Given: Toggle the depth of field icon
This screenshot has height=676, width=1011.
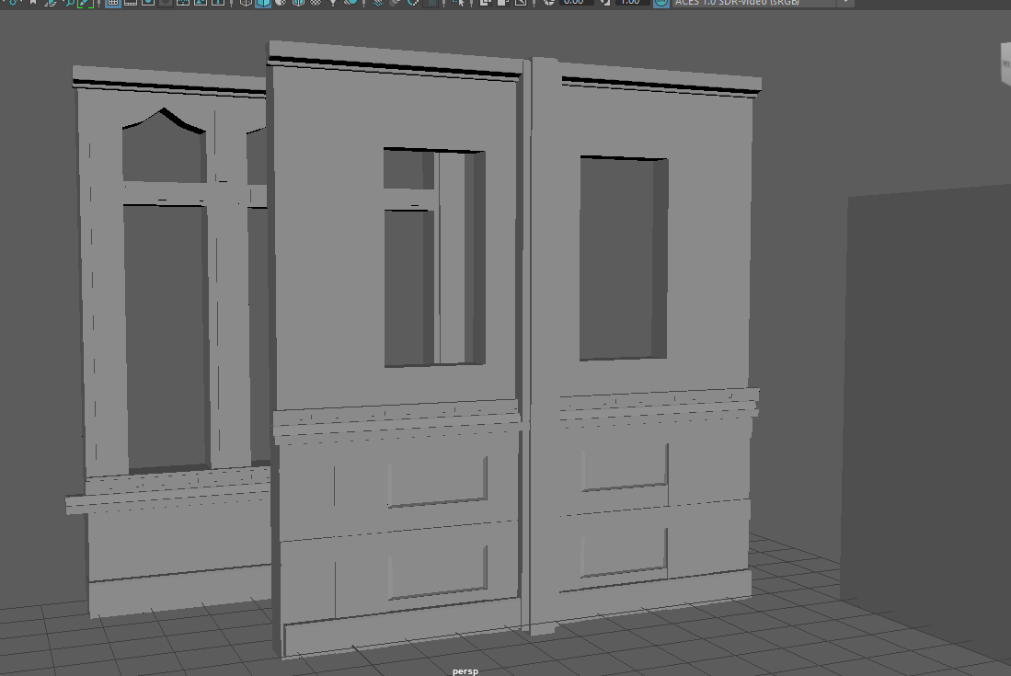Looking at the screenshot, I should (430, 3).
